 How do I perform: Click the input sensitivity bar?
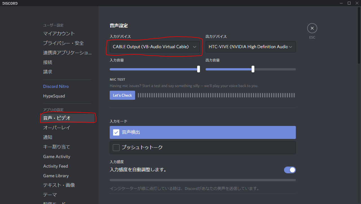(203, 180)
